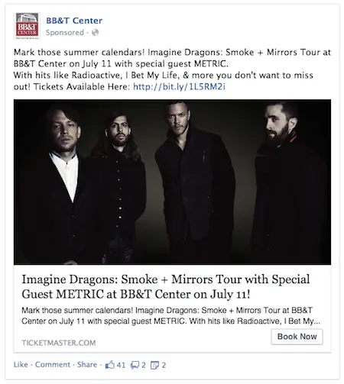The height and width of the screenshot is (384, 344).
Task: Click the BB&T Center logo thumbnail
Action: point(27,26)
